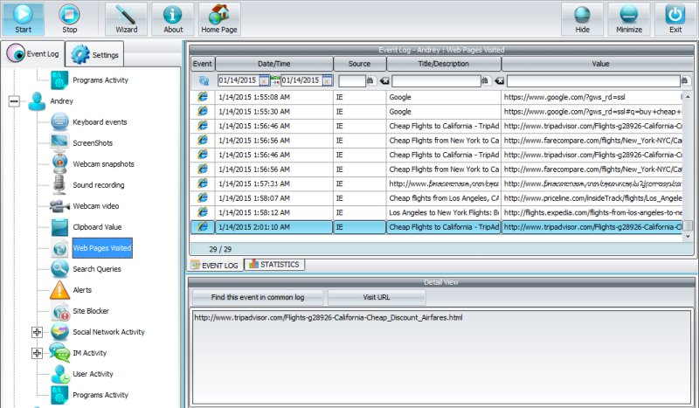The height and width of the screenshot is (408, 699).
Task: Click the Title/Description filter input field
Action: pyautogui.click(x=436, y=80)
